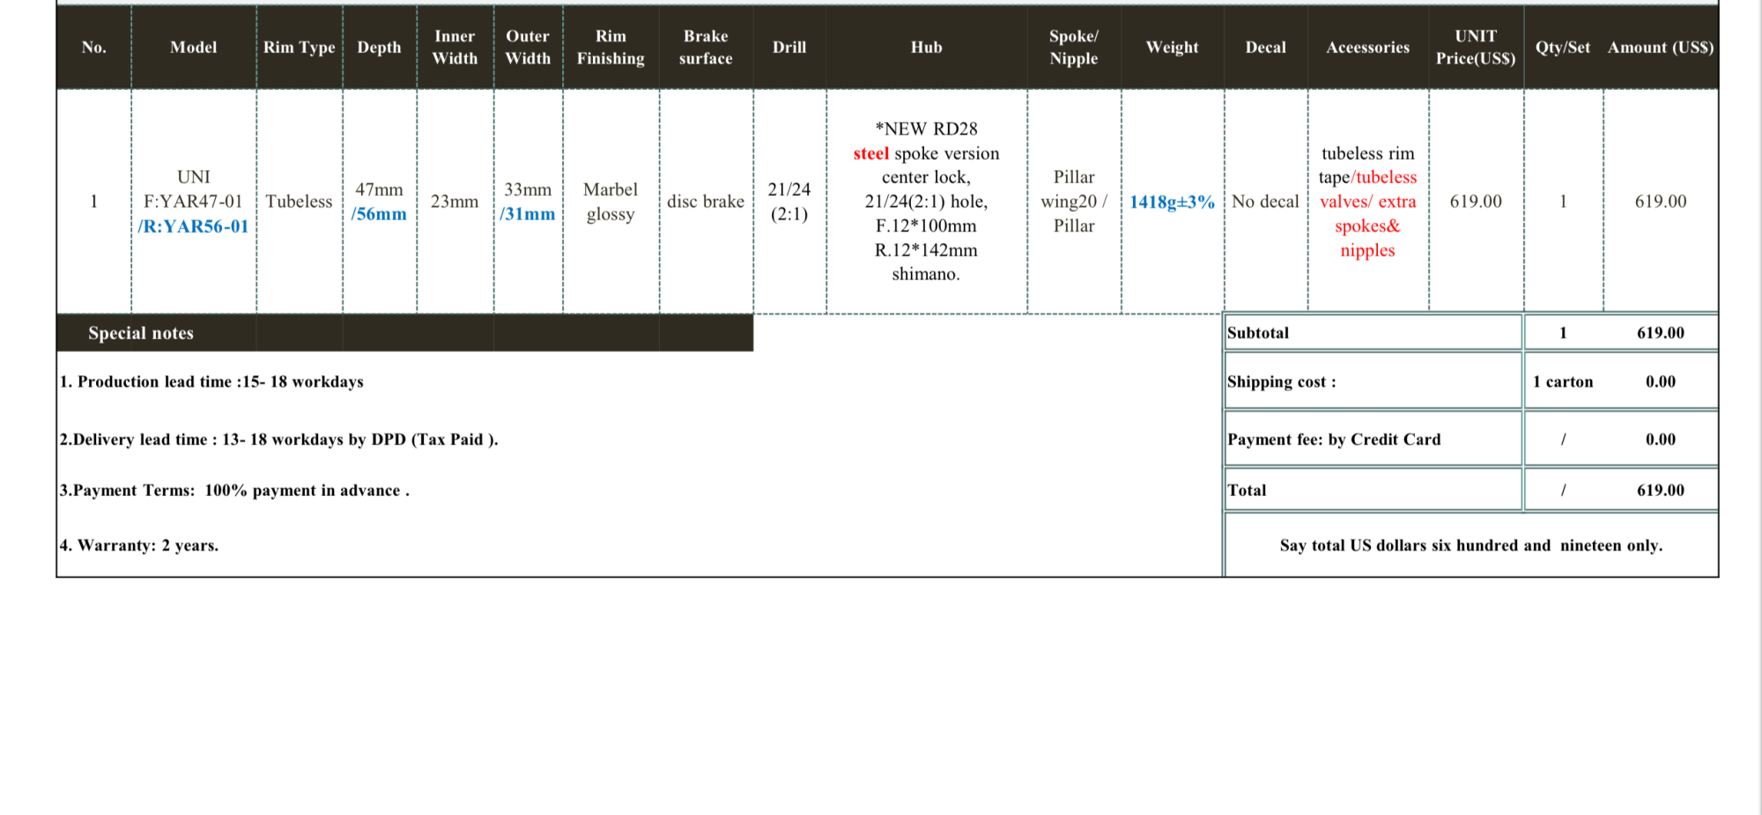The height and width of the screenshot is (815, 1762).
Task: Click the Total label cell
Action: [x=1247, y=490]
